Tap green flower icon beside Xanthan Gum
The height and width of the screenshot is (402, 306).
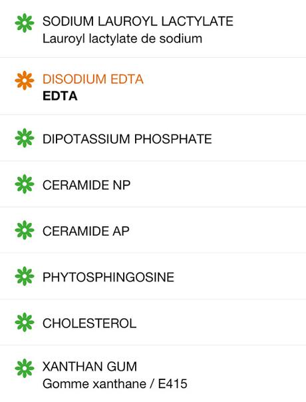click(x=25, y=369)
